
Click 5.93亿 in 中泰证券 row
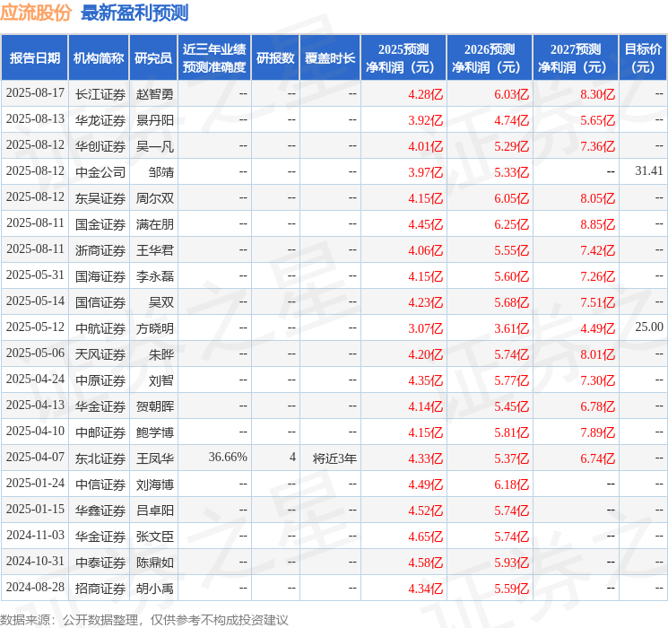512,563
